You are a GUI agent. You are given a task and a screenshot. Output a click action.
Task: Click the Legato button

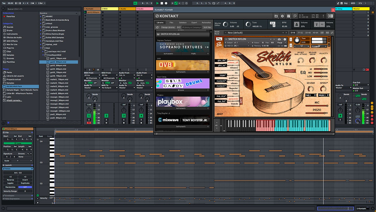click(x=10, y=183)
